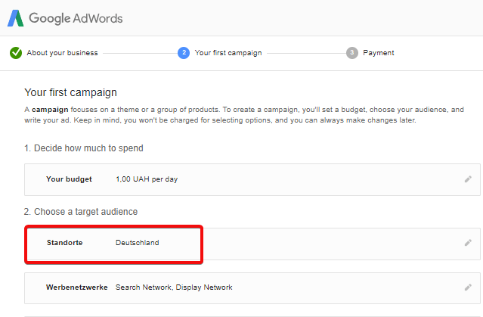
Task: Click the bold word campaign in description
Action: point(50,110)
